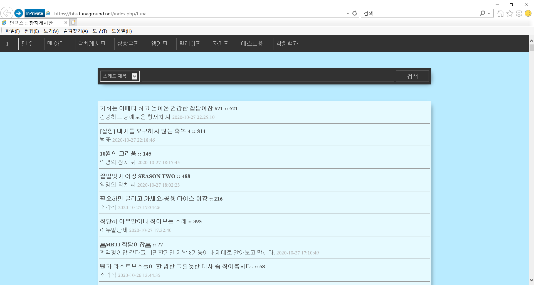The image size is (534, 285).
Task: Open search provider dropdown arrow
Action: pyautogui.click(x=489, y=13)
